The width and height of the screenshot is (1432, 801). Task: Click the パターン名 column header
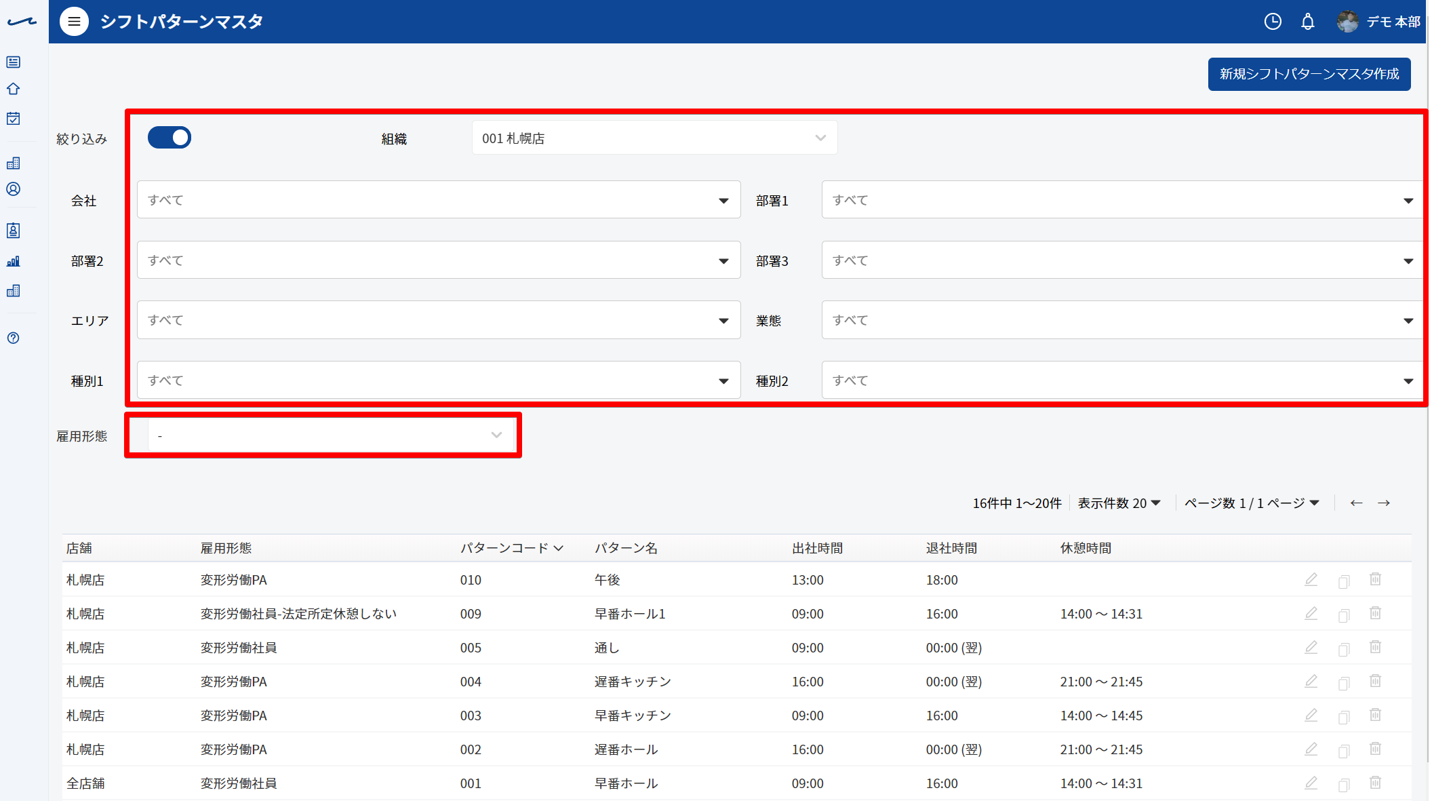click(626, 548)
